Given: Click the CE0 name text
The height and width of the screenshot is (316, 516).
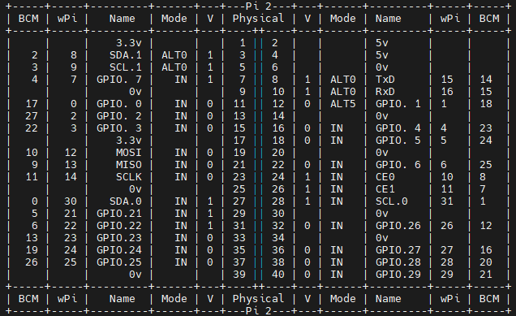Looking at the screenshot, I should coord(385,177).
